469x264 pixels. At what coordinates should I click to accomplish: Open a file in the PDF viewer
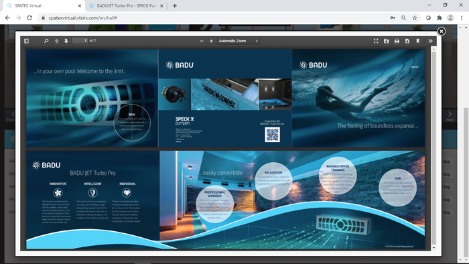(x=387, y=41)
